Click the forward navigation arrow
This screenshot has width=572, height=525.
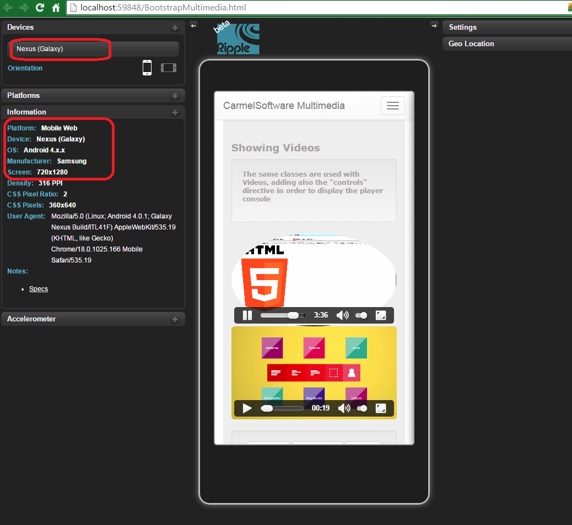23,8
